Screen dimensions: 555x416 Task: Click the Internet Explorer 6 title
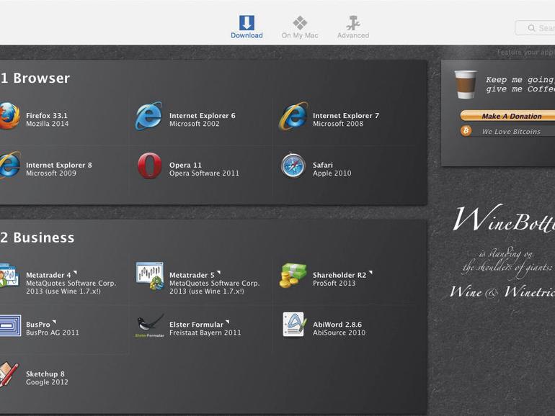(x=202, y=116)
